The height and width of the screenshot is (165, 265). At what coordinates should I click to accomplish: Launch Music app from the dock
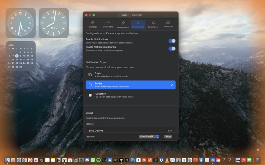coord(243,160)
